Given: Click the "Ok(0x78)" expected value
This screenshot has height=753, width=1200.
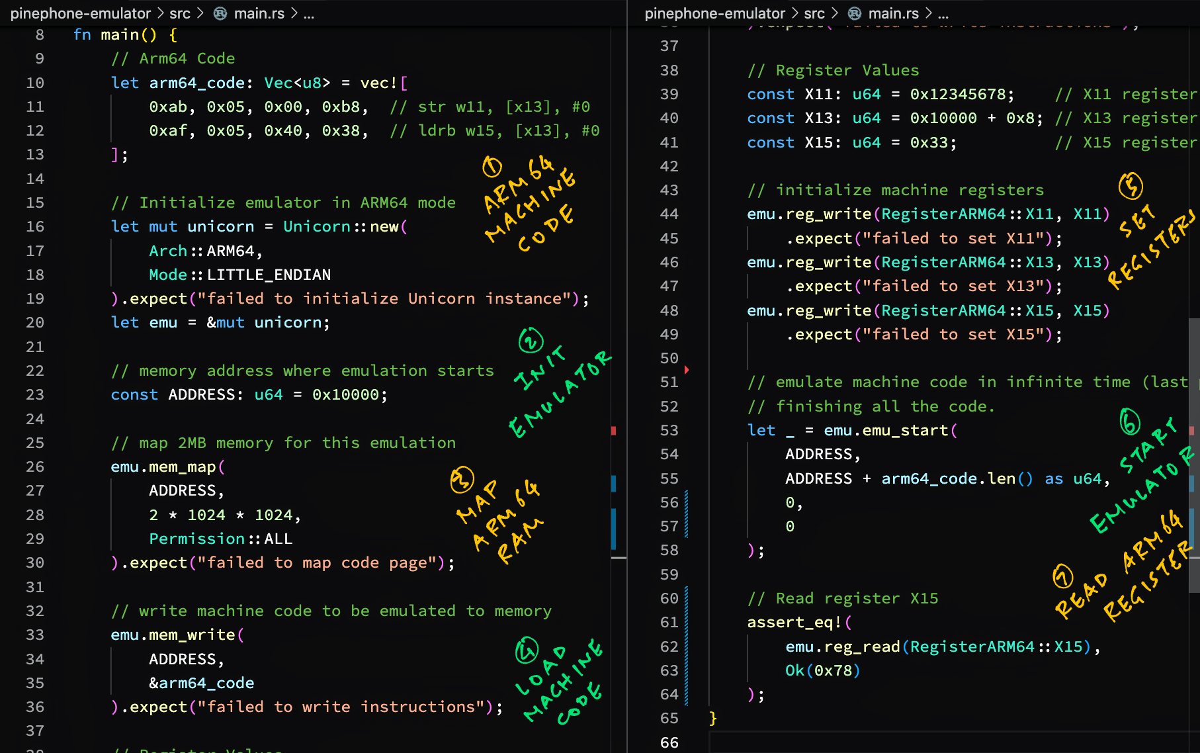Looking at the screenshot, I should coord(823,671).
